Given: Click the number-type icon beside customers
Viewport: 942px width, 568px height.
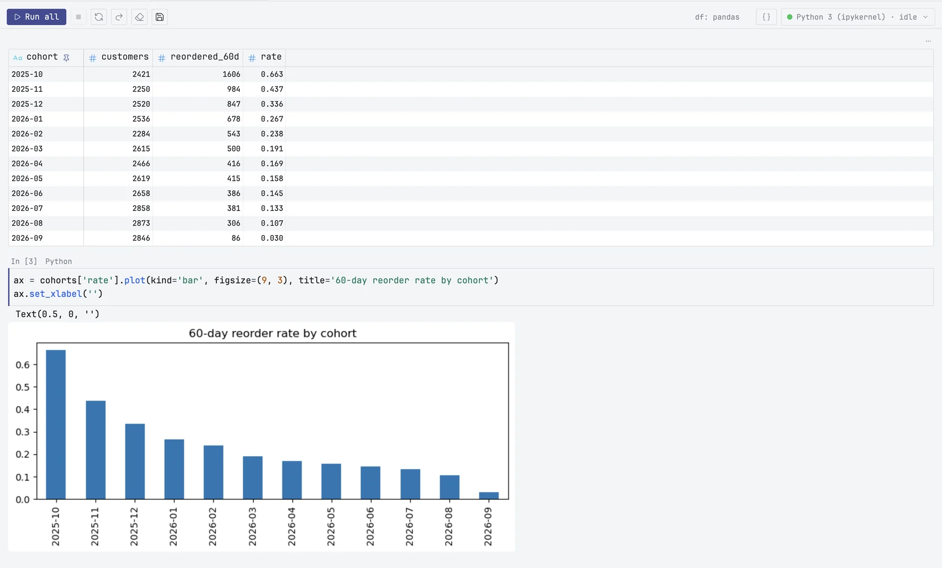Looking at the screenshot, I should (x=93, y=58).
